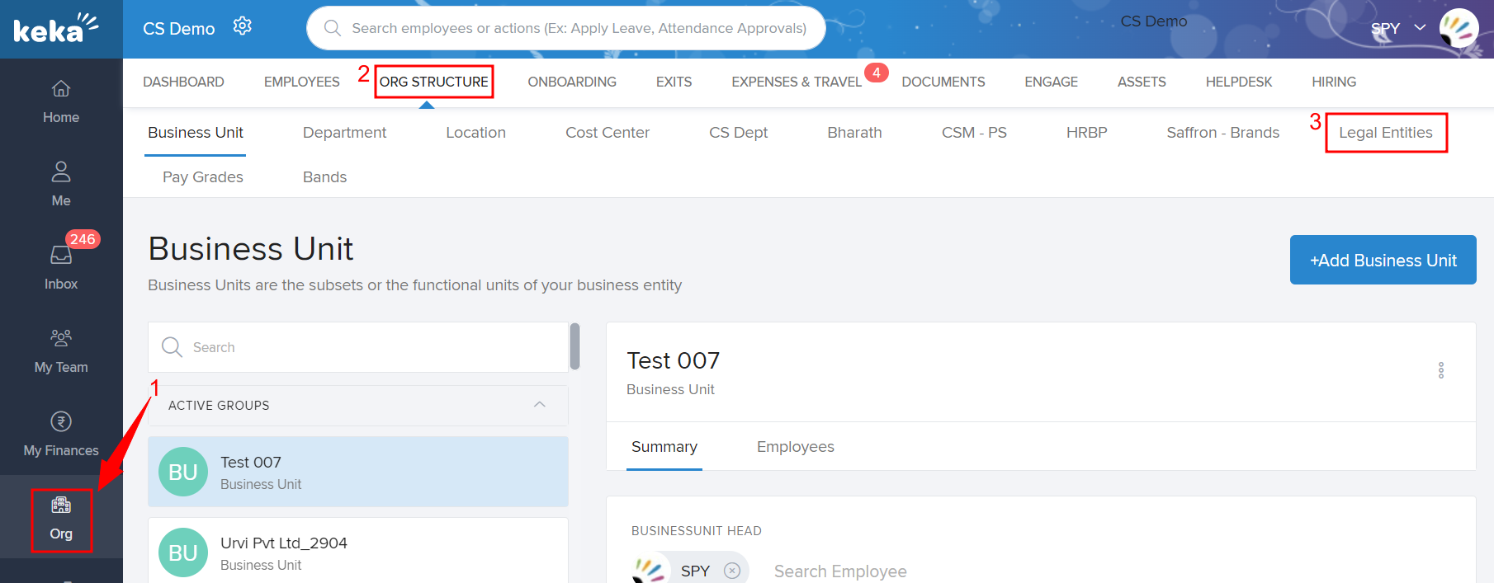Select the Org icon in sidebar
Screen dimensions: 1494x583
click(61, 505)
